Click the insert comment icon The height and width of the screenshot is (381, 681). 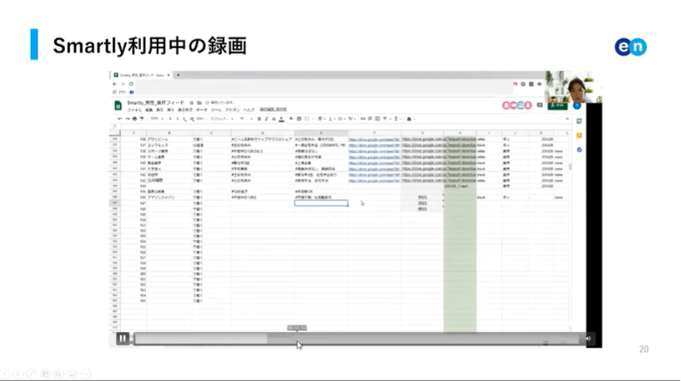[370, 119]
